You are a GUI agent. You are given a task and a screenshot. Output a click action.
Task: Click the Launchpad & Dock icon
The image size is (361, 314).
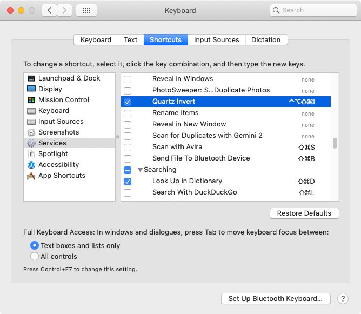(x=31, y=78)
